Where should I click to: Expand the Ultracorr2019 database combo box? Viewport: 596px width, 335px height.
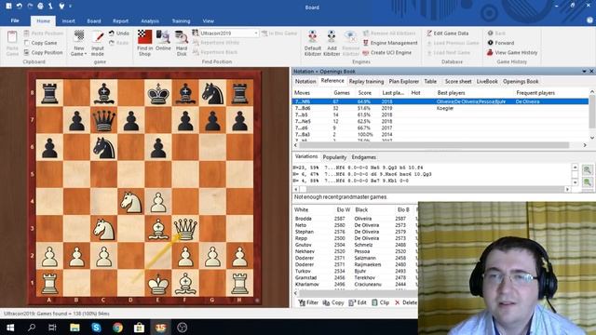click(x=256, y=33)
